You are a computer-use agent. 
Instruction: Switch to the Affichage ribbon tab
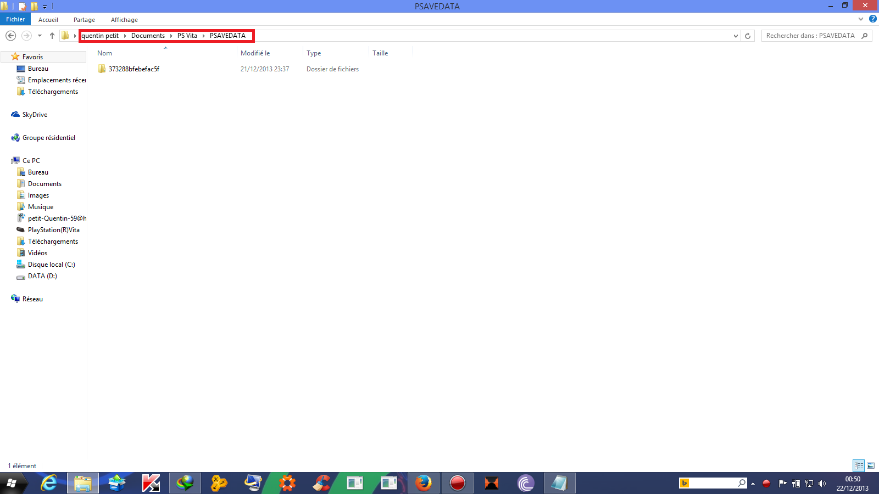(124, 20)
